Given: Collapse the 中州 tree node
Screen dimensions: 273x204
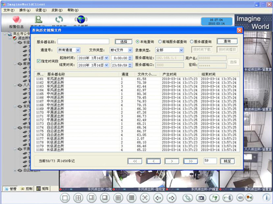Looking at the screenshot, I should [15, 128].
